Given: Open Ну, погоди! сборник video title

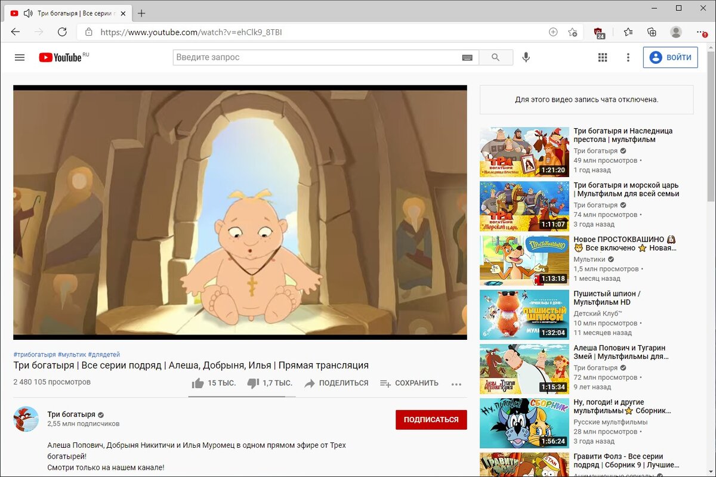Looking at the screenshot, I should pyautogui.click(x=622, y=407).
